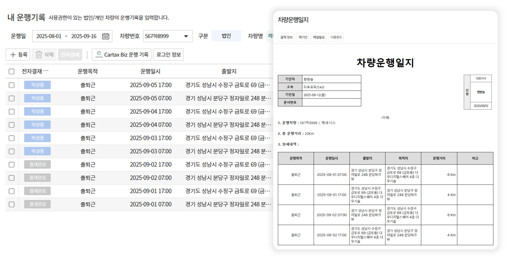Click the Cartax logo icon
Image resolution: width=509 pixels, height=260 pixels.
click(99, 55)
